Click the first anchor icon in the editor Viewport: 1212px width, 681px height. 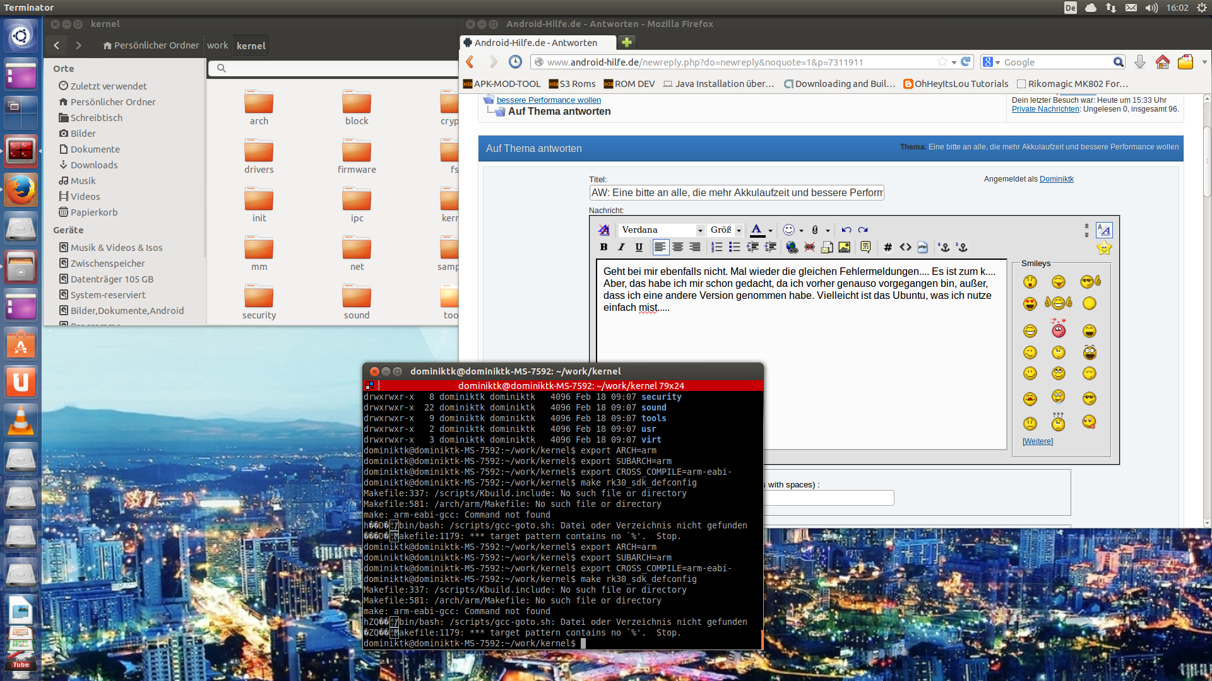point(944,247)
